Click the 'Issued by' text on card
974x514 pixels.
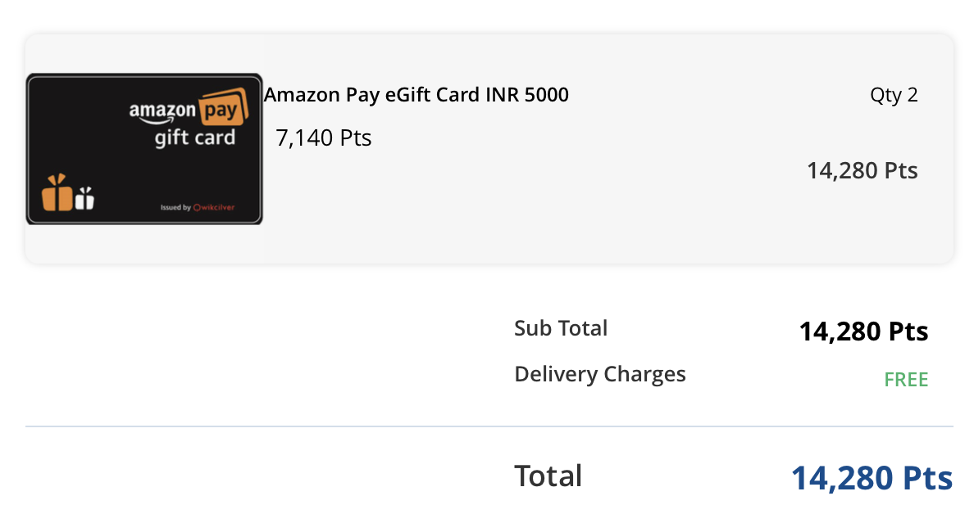click(175, 208)
